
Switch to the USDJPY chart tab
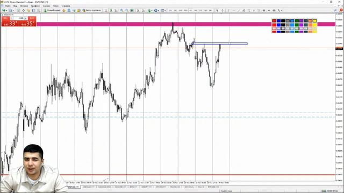point(147,187)
